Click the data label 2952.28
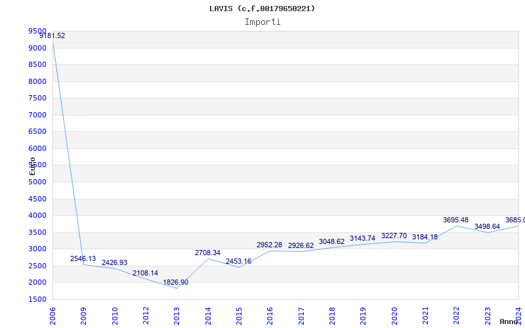The height and width of the screenshot is (328, 525). 270,245
